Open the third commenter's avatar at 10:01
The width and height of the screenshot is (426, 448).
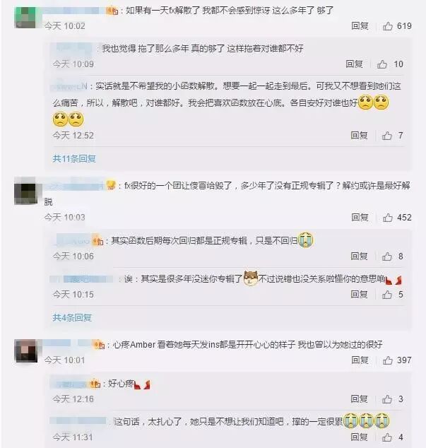point(25,351)
